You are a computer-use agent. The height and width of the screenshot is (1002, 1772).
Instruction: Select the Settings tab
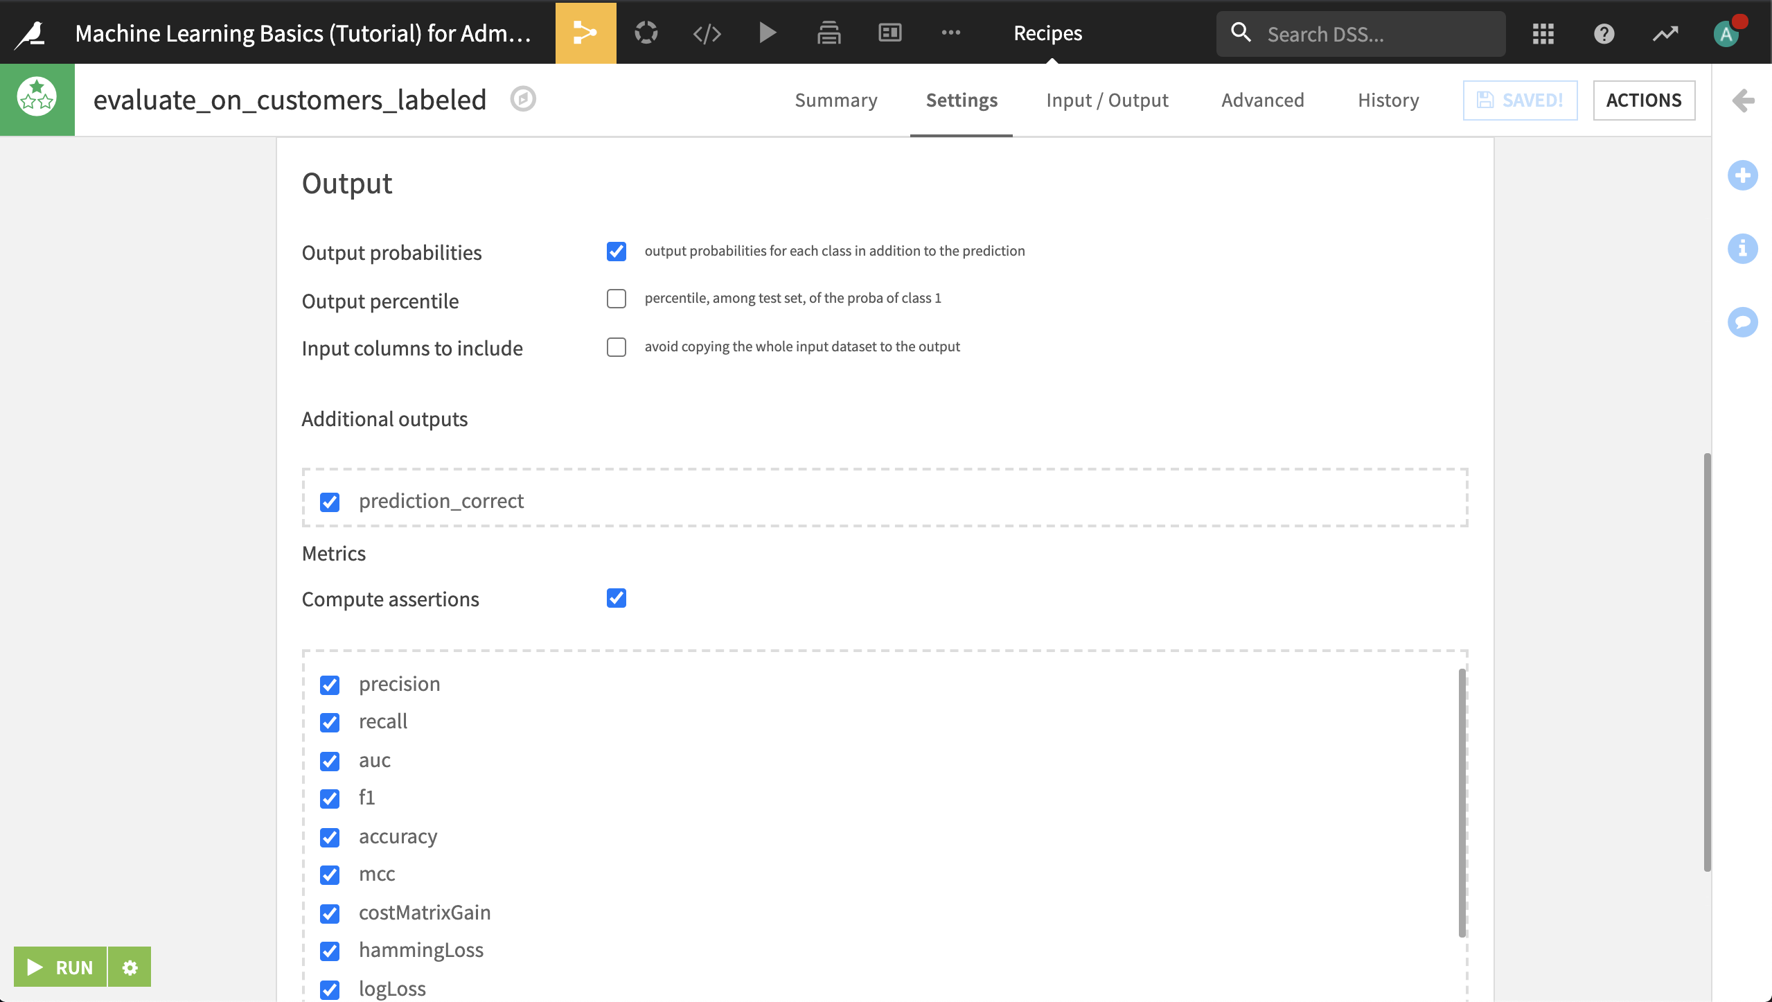[962, 100]
